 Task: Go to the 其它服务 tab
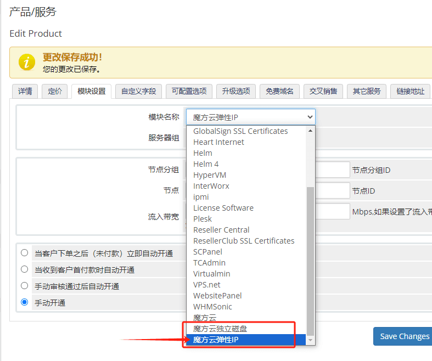(367, 91)
